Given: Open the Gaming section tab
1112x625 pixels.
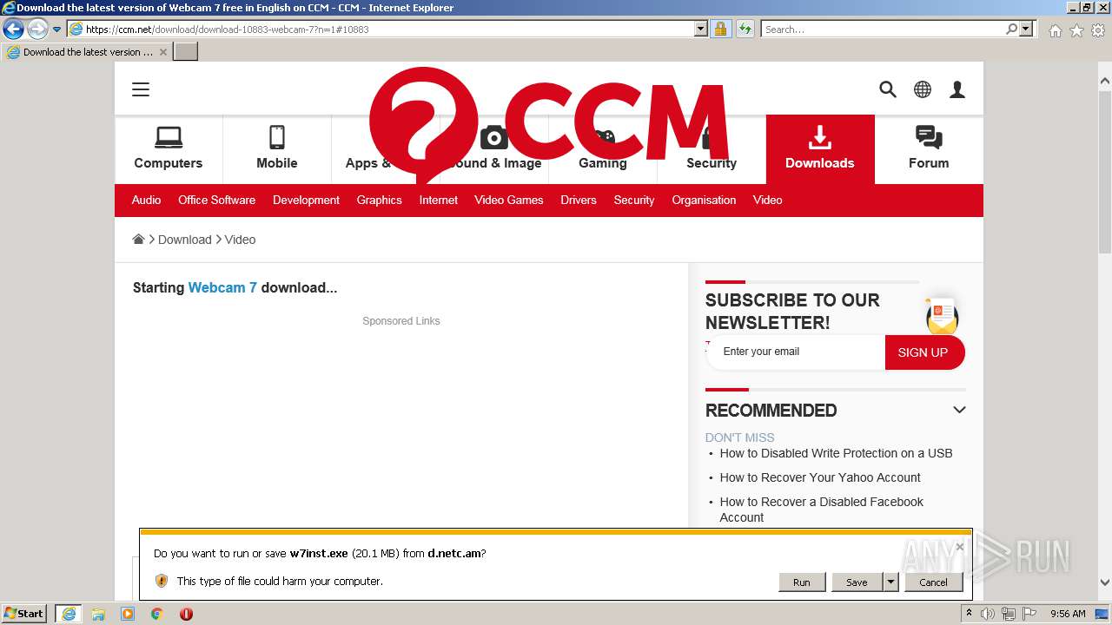Looking at the screenshot, I should (x=603, y=148).
